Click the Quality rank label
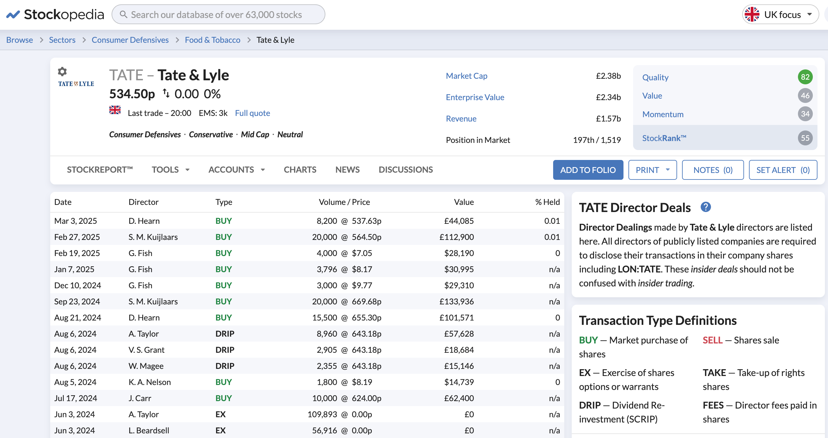The height and width of the screenshot is (438, 828). (x=655, y=77)
